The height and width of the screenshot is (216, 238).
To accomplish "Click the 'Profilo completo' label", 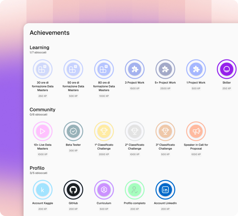I will [x=135, y=203].
